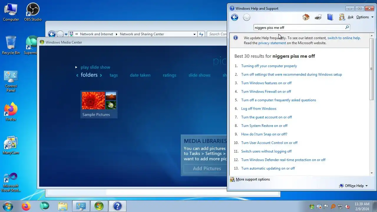The width and height of the screenshot is (377, 212).
Task: Expand the address bar dropdown arrow in Control Panel
Action: tap(194, 34)
